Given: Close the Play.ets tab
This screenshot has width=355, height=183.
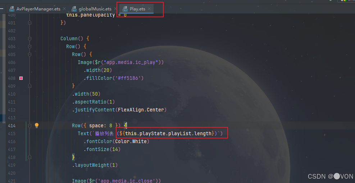Looking at the screenshot, I should (149, 9).
